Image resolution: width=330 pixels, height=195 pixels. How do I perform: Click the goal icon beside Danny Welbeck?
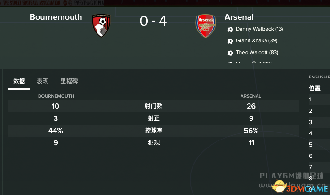pos(230,29)
